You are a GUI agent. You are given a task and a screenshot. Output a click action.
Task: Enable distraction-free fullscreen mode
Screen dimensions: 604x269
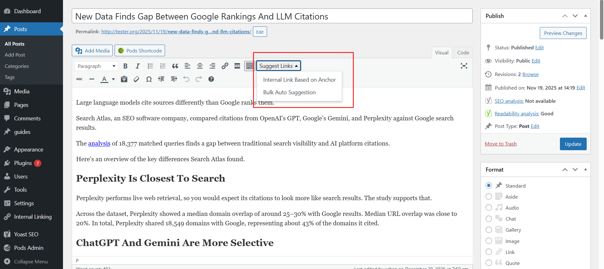[464, 66]
